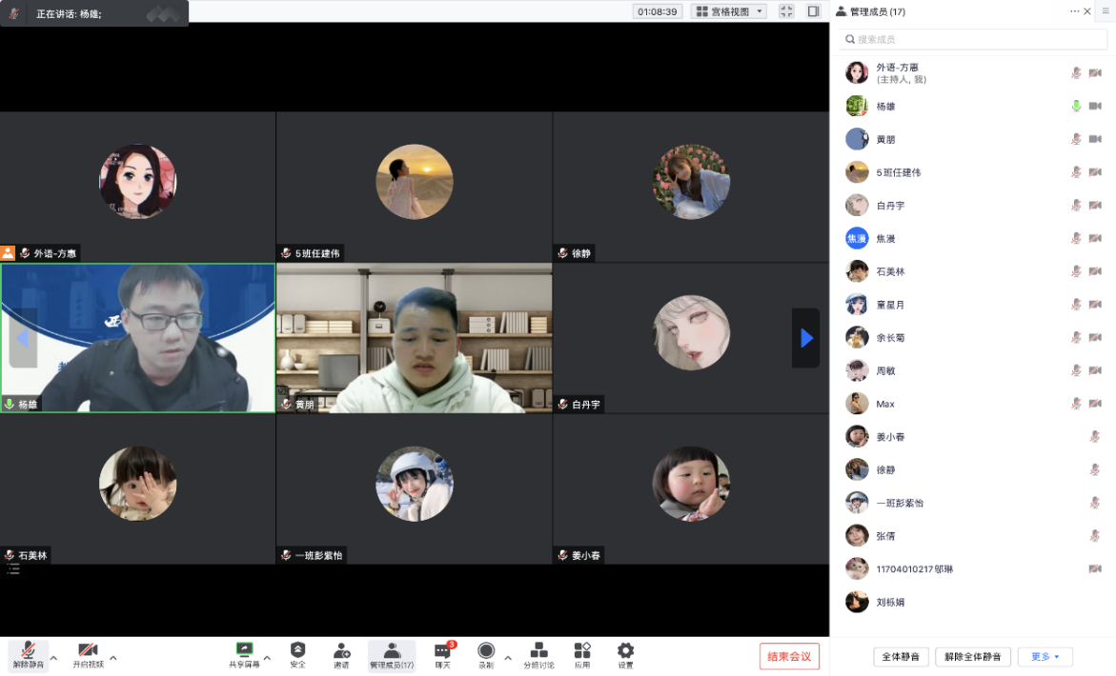Open 分组讨论 breakout rooms

(x=538, y=651)
